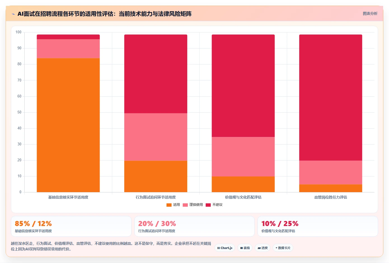Click x-axis label 基础信息核实环节适用度
The width and height of the screenshot is (389, 263).
point(68,197)
